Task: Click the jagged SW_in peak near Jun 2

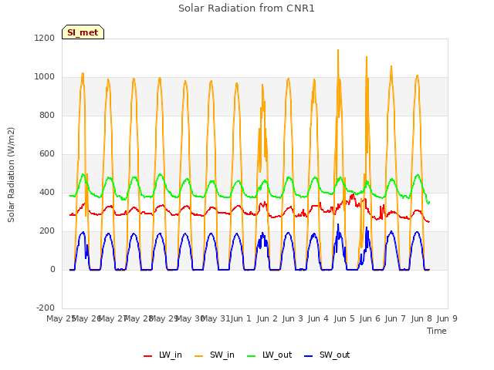Action: pyautogui.click(x=262, y=85)
